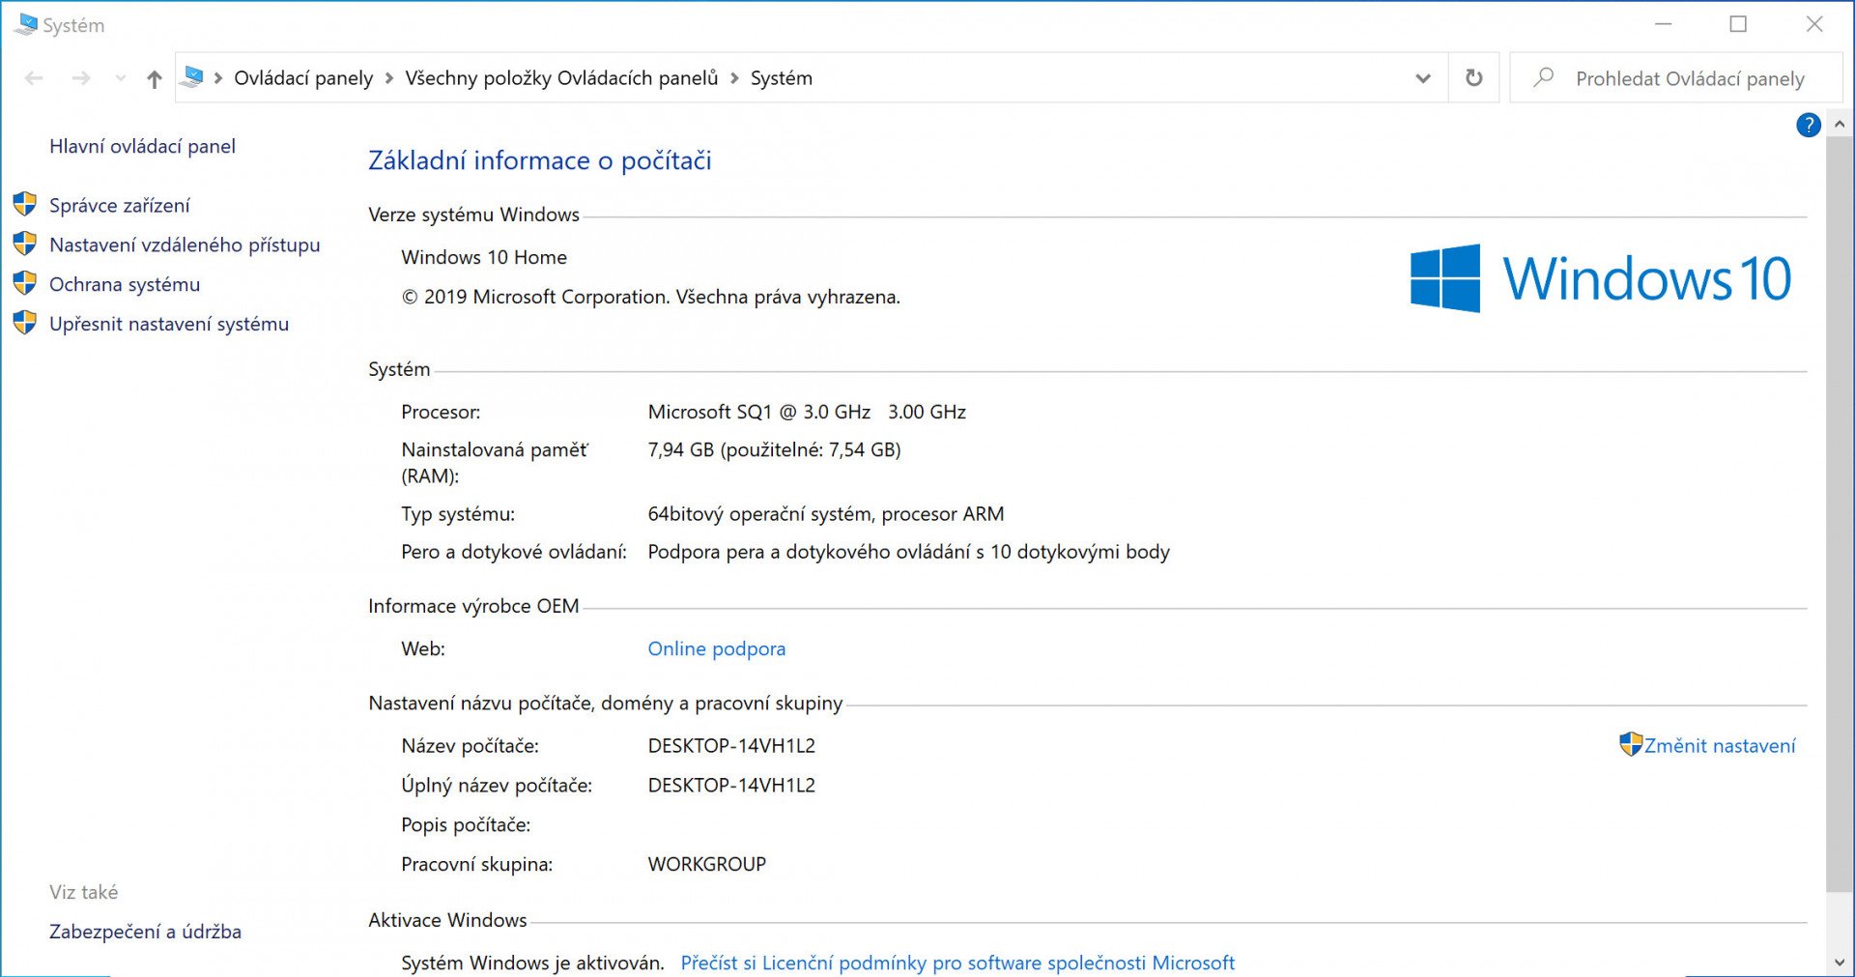
Task: Open Upřesnit nastavení systému link
Action: 169,324
